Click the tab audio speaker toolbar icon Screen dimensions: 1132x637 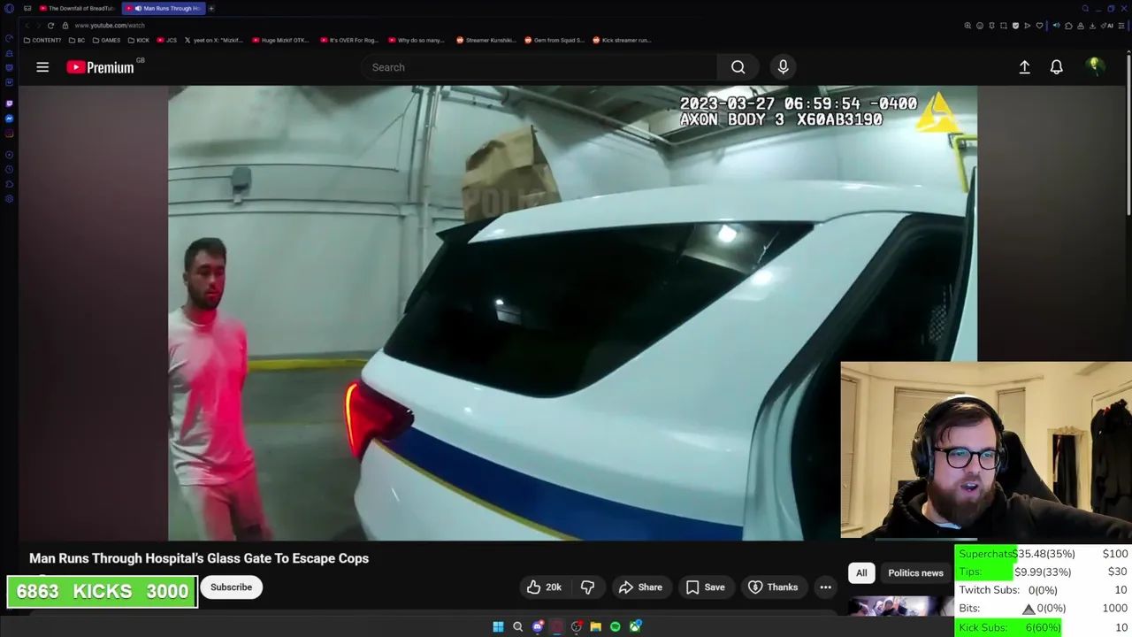point(1056,26)
